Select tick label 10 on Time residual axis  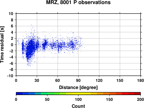[x=11, y=14]
